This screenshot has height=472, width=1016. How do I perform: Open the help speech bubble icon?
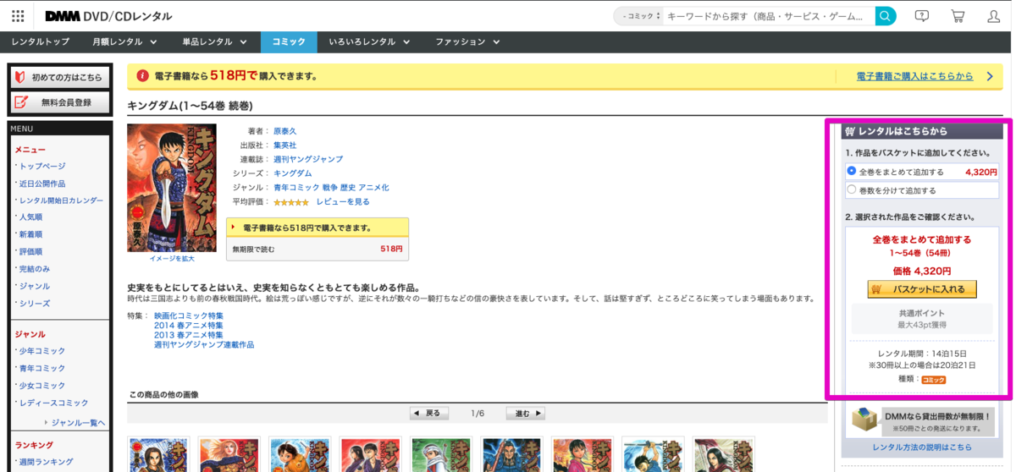922,16
